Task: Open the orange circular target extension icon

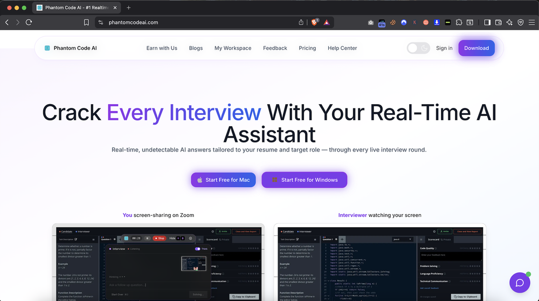Action: click(426, 22)
